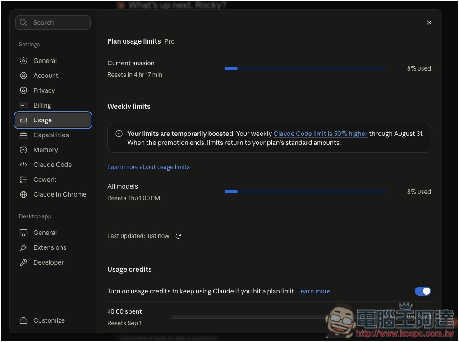Open the Extensions settings
The height and width of the screenshot is (342, 459).
(x=53, y=247)
